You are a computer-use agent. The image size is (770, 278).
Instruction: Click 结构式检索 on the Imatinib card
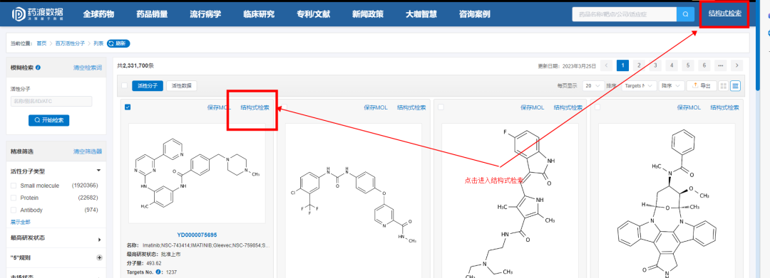point(255,107)
